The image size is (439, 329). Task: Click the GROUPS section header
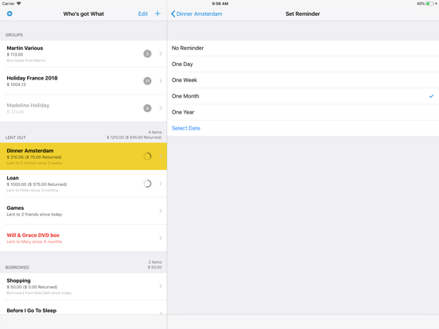[x=14, y=35]
